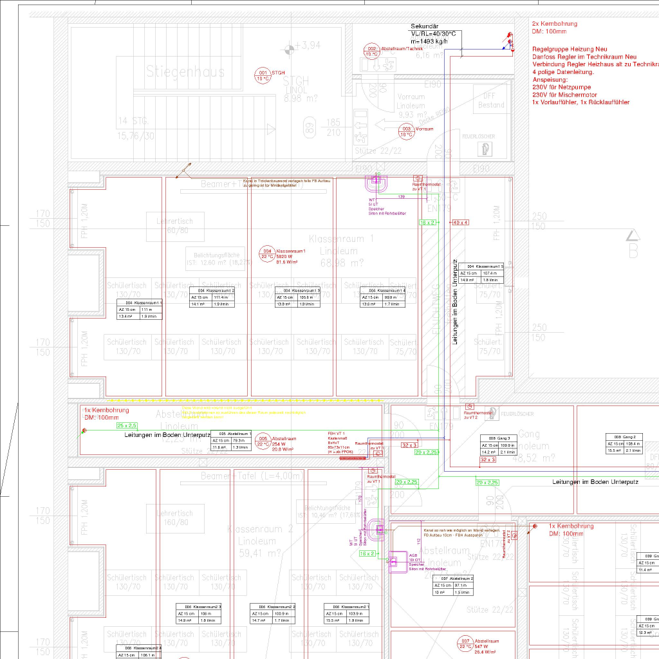Click the 002 Abstellraum/Technik room tag circle

tap(371, 51)
